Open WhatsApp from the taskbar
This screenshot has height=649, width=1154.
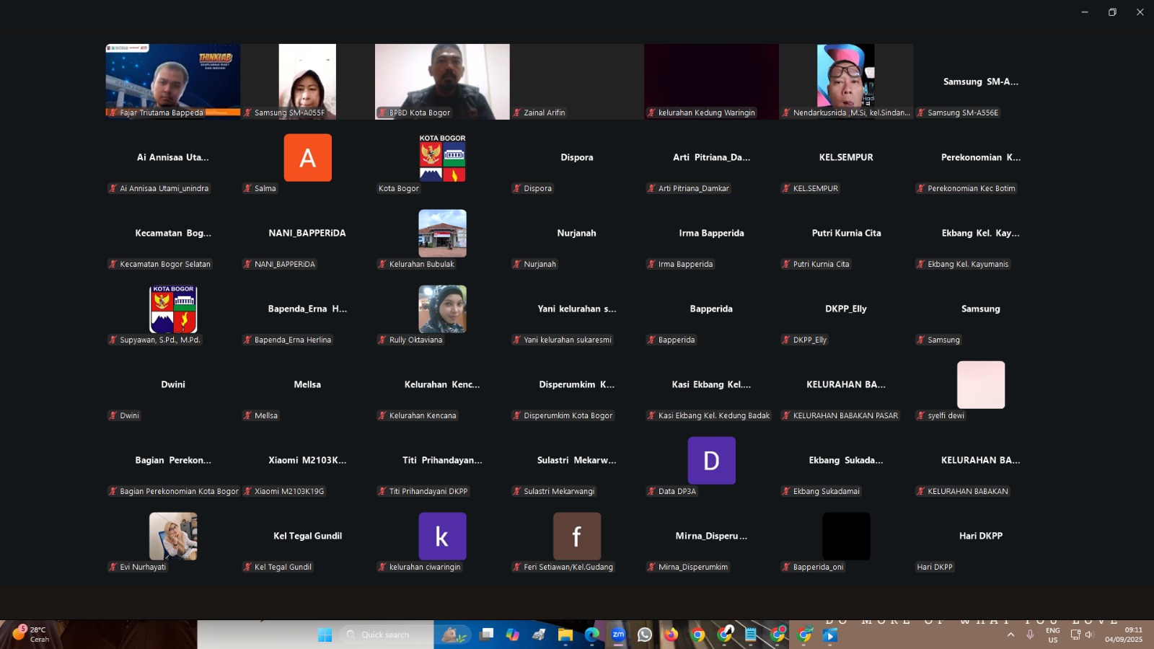coord(645,635)
